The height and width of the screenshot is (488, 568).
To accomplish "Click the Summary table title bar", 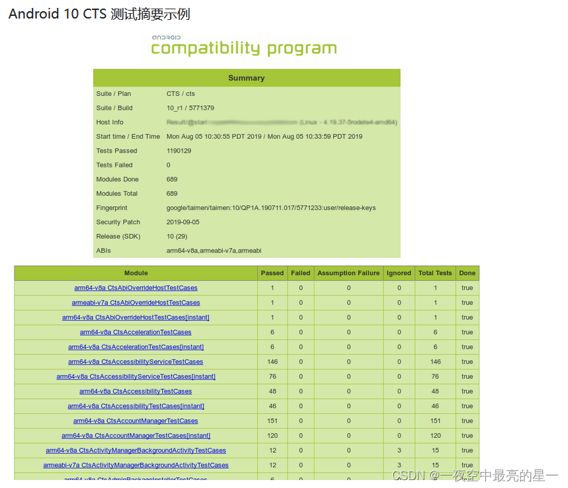I will click(246, 77).
